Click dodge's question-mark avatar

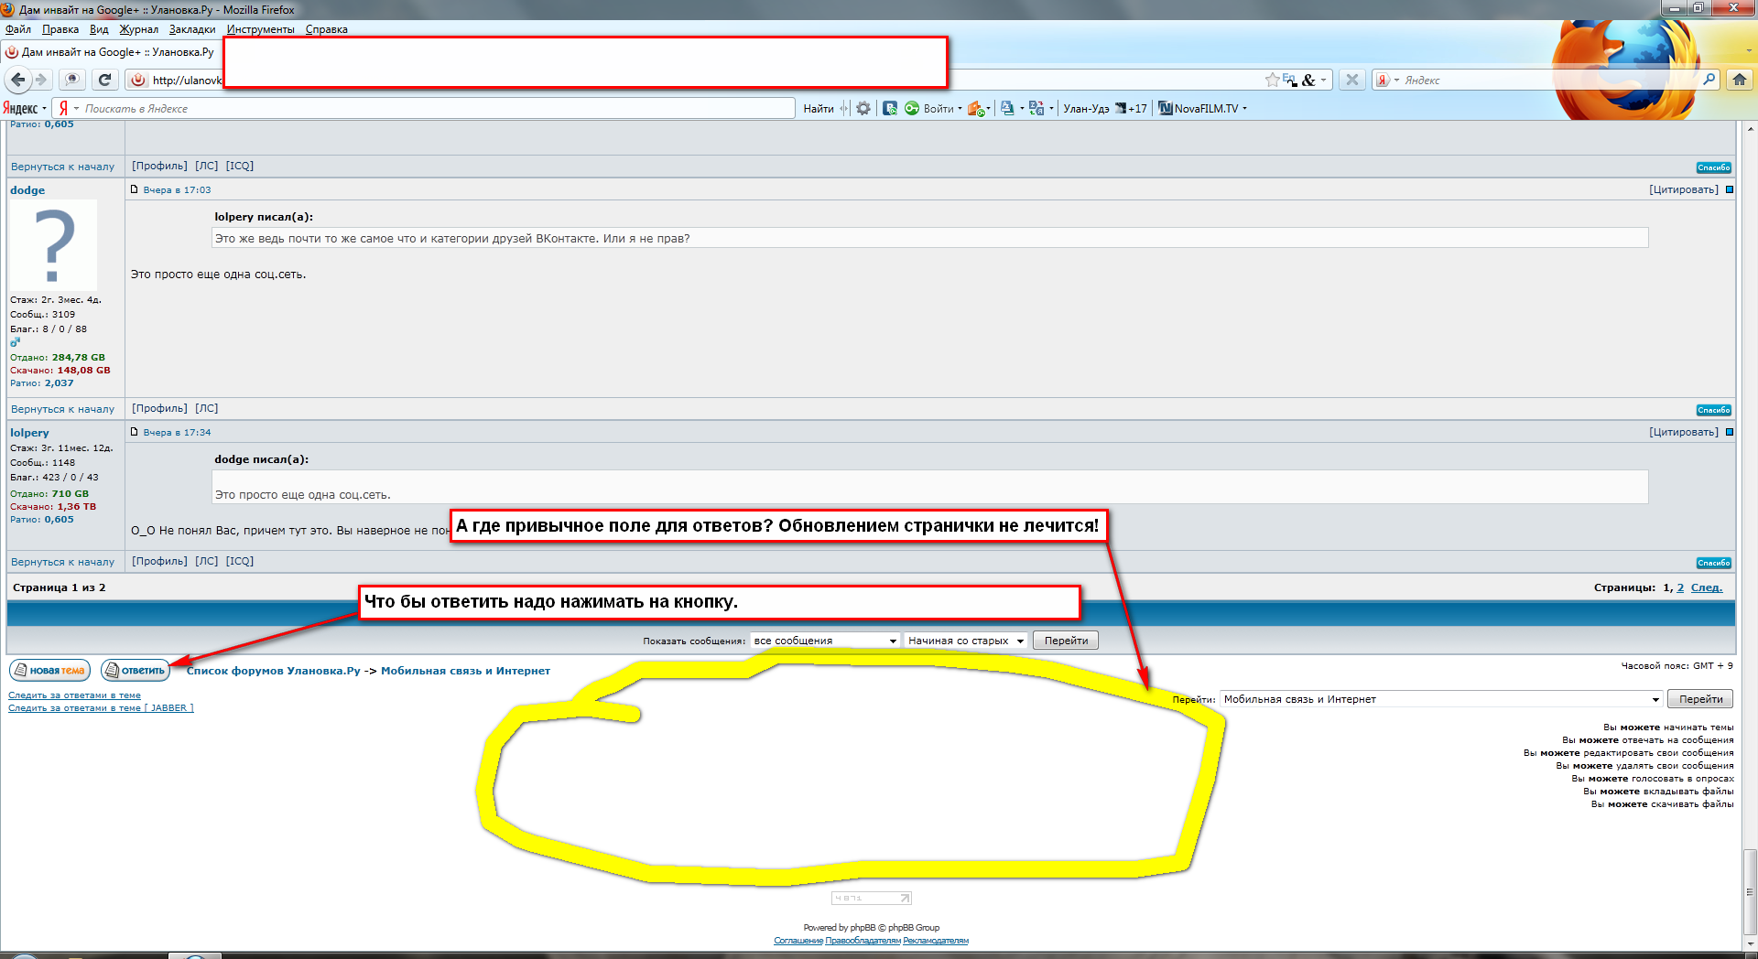[x=53, y=245]
